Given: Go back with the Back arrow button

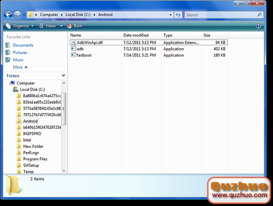Looking at the screenshot, I should pos(8,15).
